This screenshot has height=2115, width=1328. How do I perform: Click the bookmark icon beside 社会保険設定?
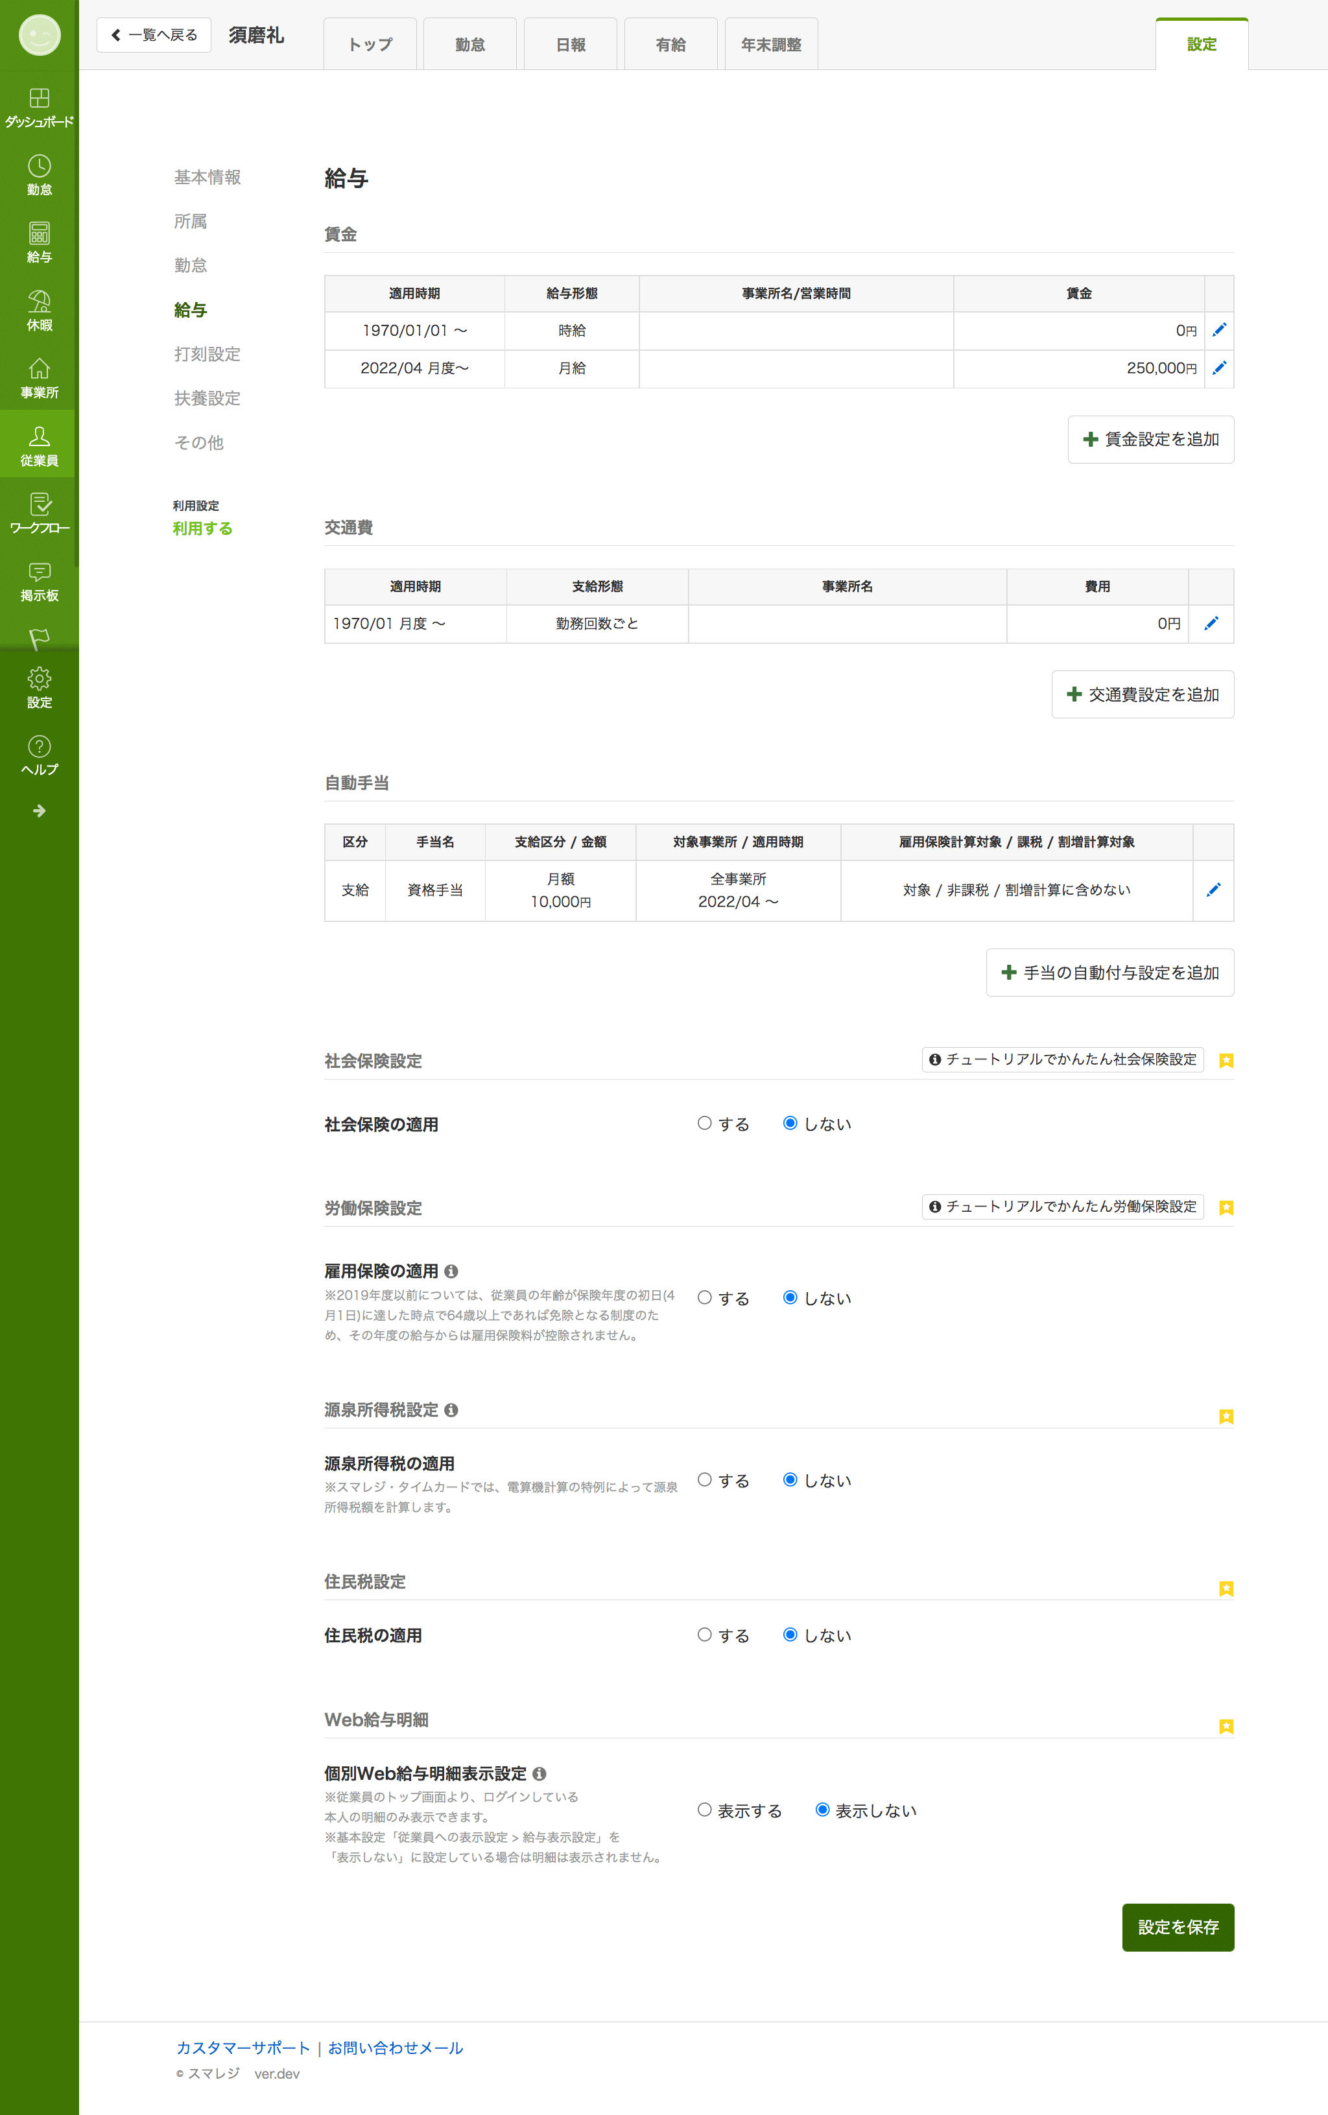tap(1226, 1061)
